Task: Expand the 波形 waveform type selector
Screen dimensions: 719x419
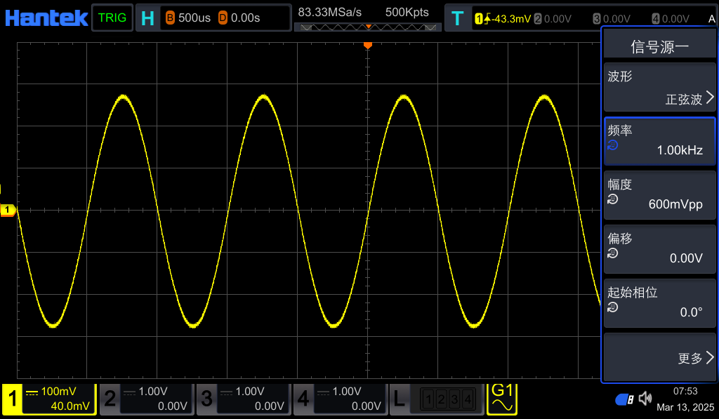Action: coord(659,88)
